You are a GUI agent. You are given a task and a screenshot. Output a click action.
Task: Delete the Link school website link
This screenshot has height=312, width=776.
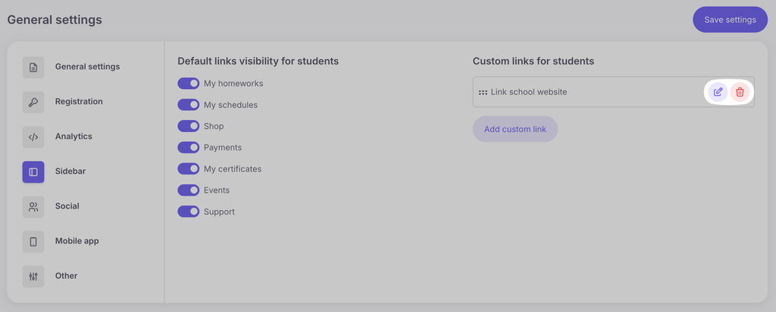[740, 92]
